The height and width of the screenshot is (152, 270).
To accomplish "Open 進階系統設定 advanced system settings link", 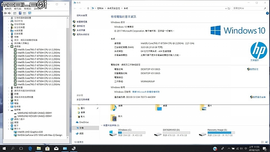I will [83, 35].
